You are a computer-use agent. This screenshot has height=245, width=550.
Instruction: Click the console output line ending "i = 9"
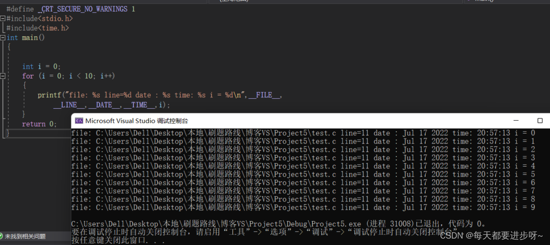tap(303, 207)
